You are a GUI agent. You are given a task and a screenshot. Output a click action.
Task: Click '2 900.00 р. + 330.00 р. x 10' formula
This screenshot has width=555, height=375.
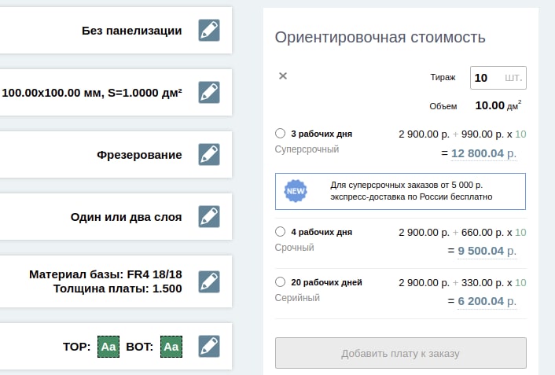click(462, 282)
